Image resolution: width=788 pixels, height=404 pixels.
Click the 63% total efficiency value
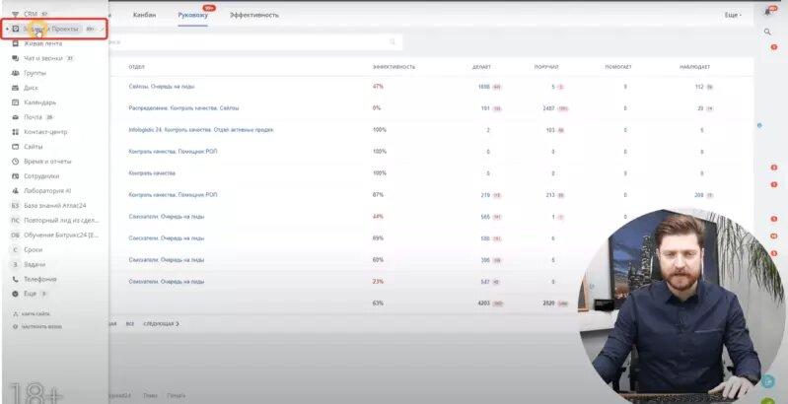378,303
